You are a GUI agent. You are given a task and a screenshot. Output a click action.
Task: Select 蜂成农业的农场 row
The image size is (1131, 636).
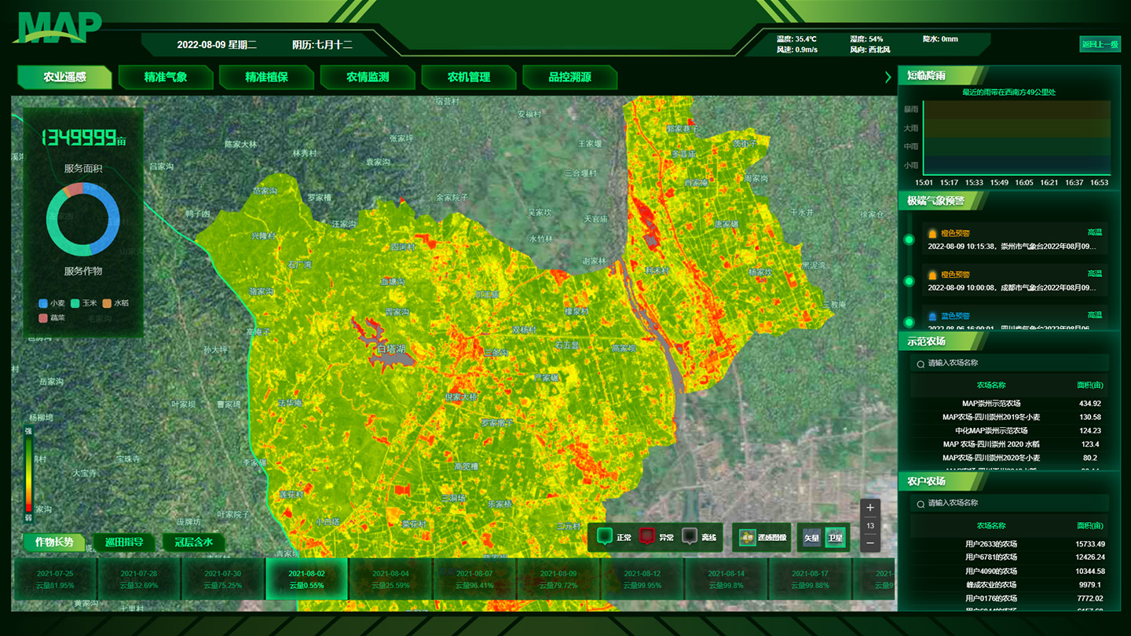tap(1009, 584)
